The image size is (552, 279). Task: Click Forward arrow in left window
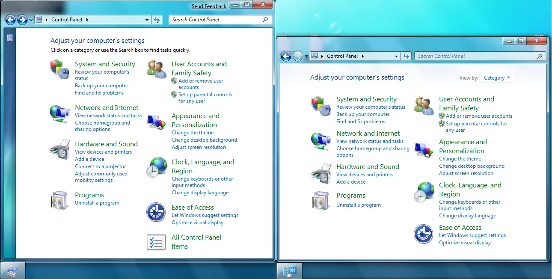click(x=22, y=20)
